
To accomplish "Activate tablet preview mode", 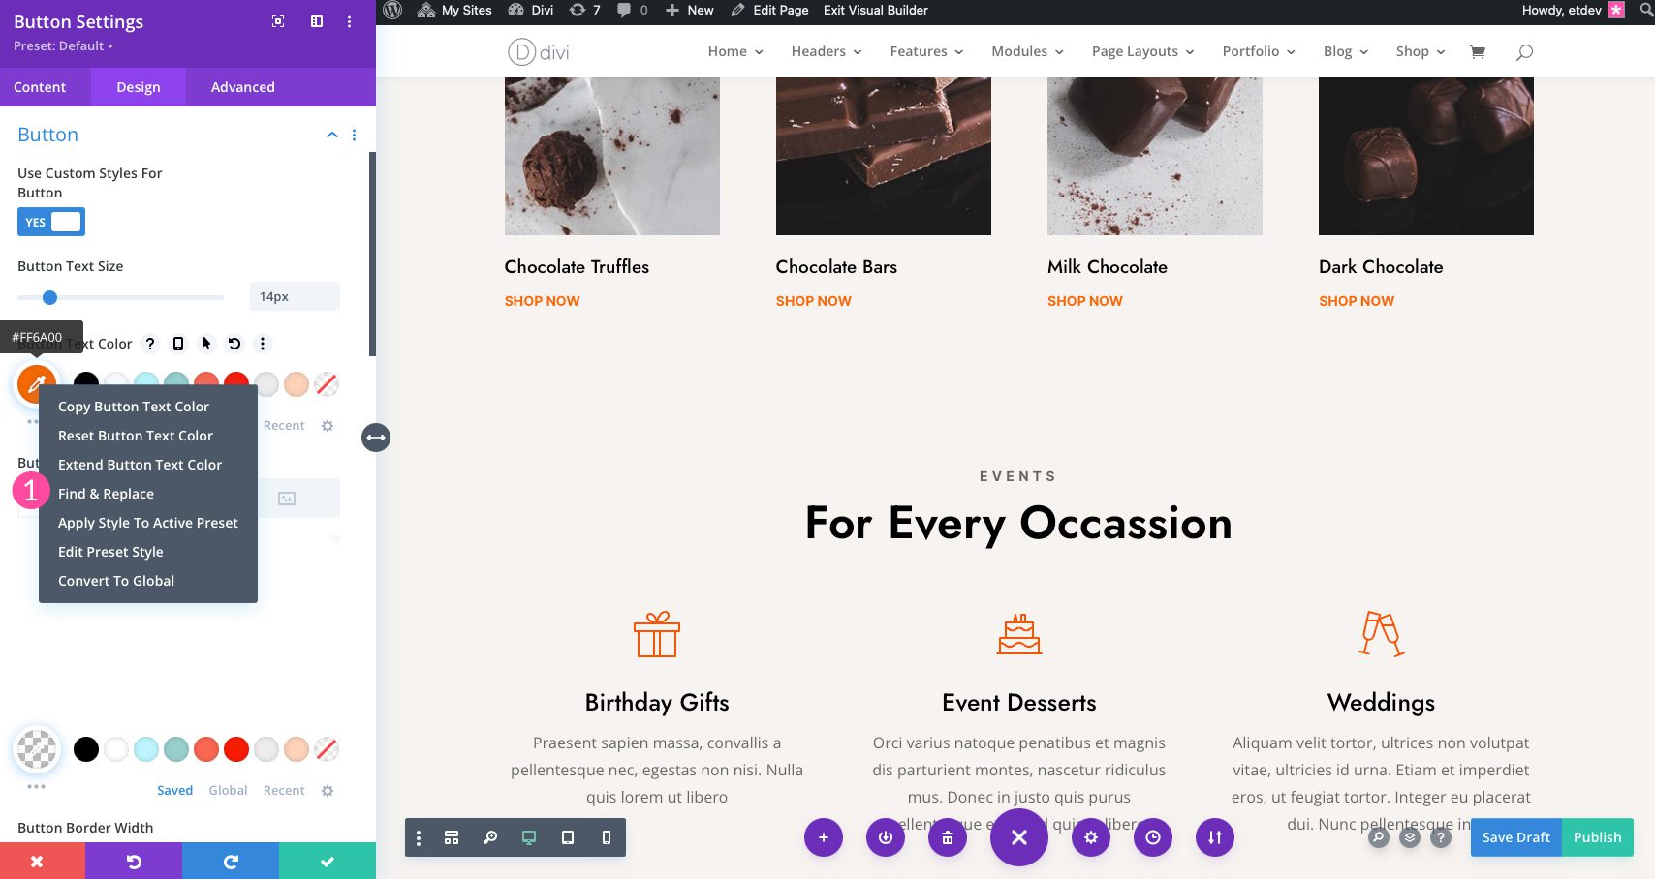I will (x=567, y=837).
